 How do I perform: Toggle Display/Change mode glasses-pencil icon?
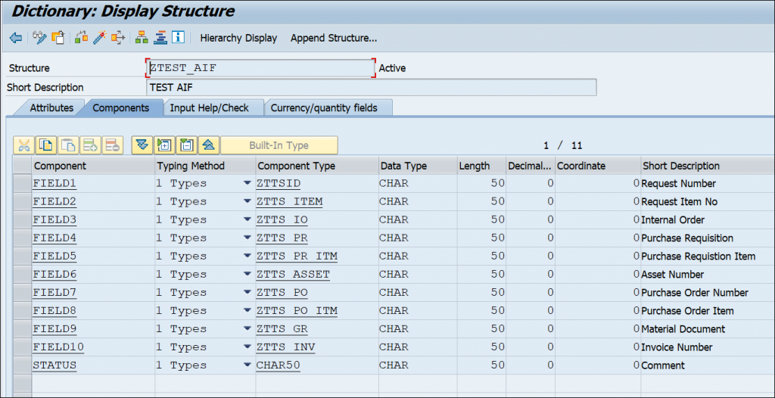coord(39,38)
